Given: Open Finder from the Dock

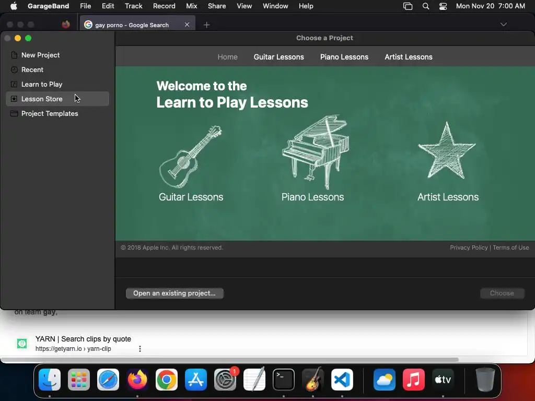Looking at the screenshot, I should 50,380.
